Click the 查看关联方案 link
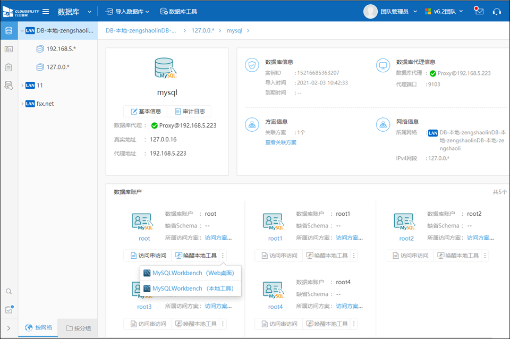The image size is (510, 339). 280,142
